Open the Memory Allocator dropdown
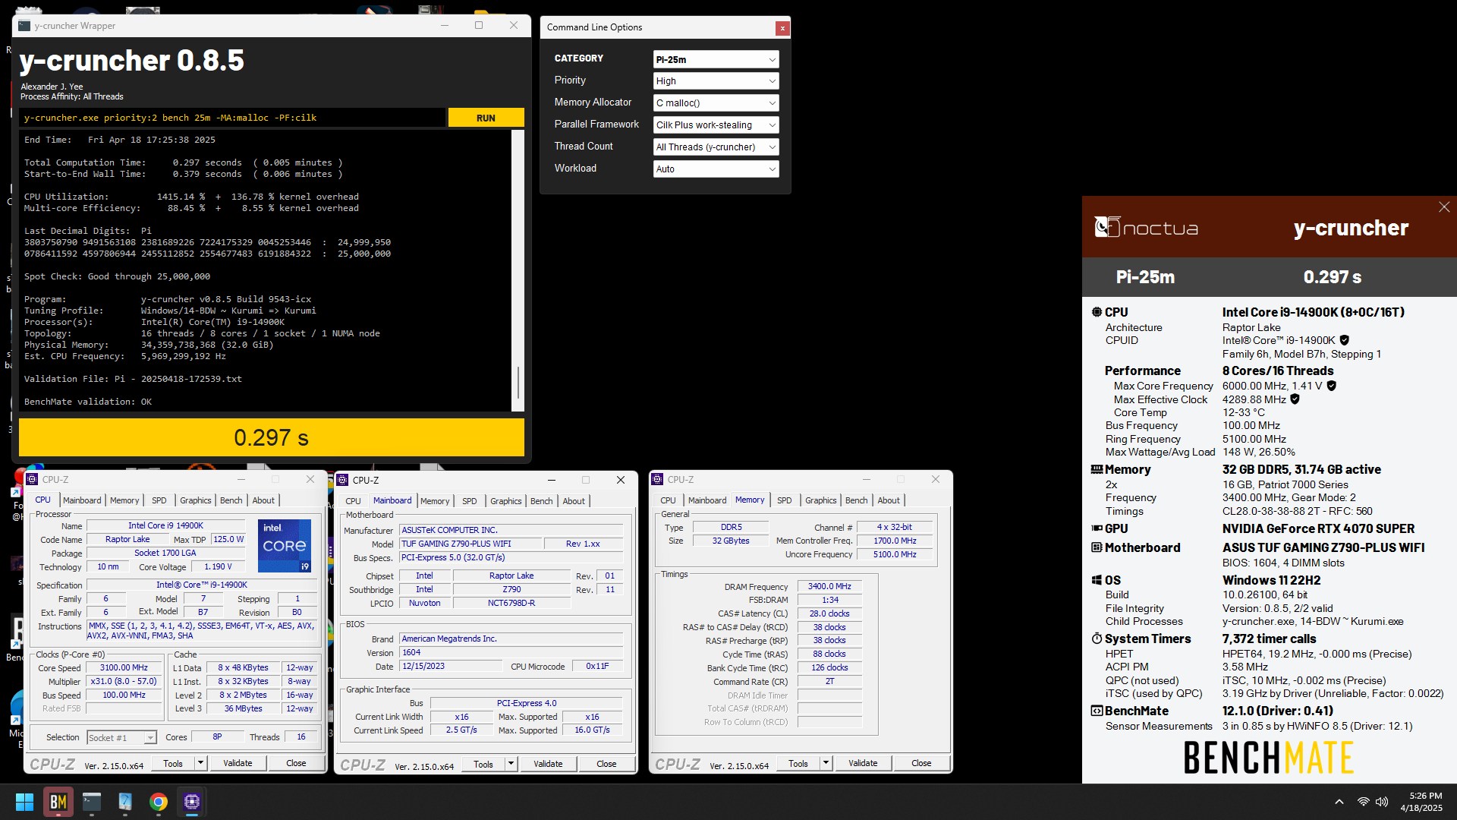The image size is (1457, 820). coord(716,103)
